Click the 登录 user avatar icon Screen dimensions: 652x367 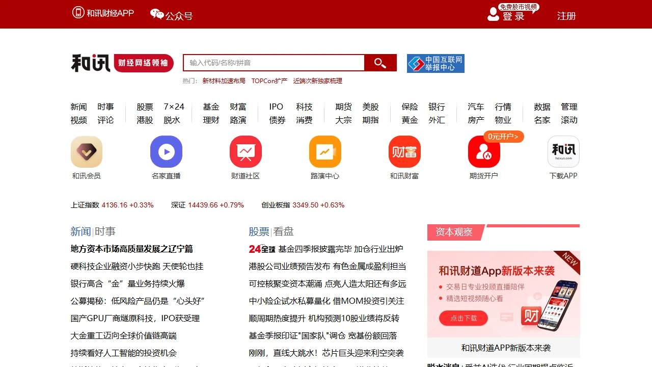click(x=493, y=14)
